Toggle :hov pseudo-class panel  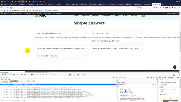tap(148, 77)
